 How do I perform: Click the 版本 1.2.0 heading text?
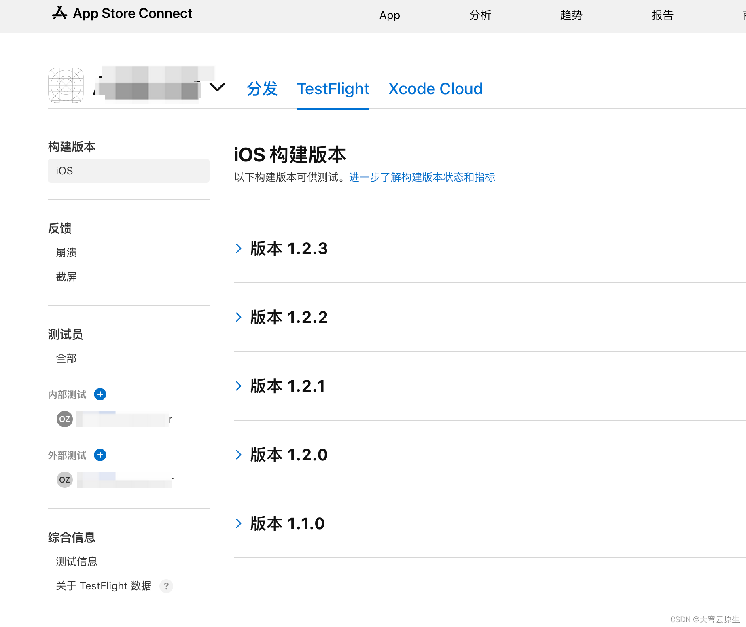(x=289, y=455)
